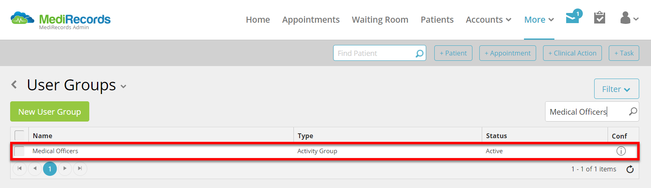Tick the Medical Officers row checkbox

(19, 151)
